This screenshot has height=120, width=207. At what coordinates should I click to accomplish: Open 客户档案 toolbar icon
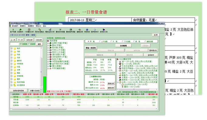click(x=13, y=30)
